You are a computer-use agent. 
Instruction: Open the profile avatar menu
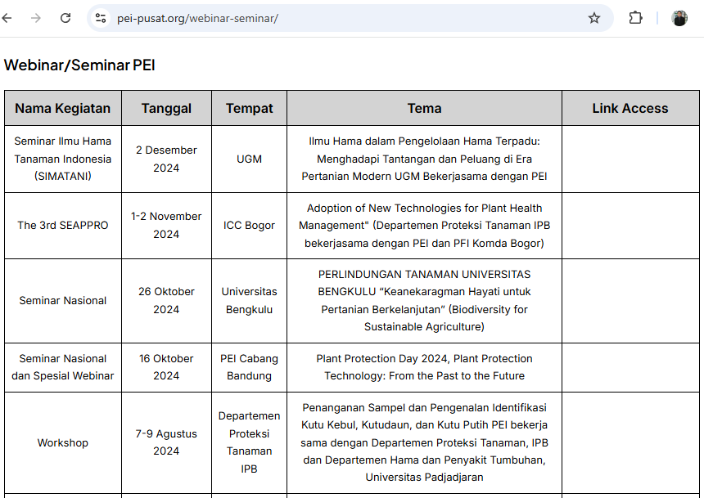pyautogui.click(x=679, y=18)
